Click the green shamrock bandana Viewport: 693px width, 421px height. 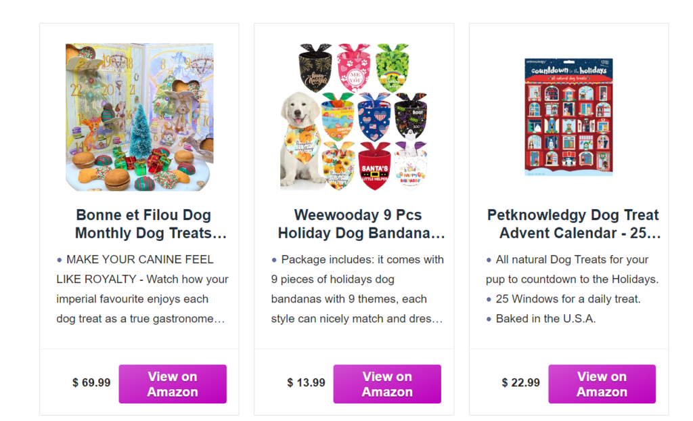point(392,67)
